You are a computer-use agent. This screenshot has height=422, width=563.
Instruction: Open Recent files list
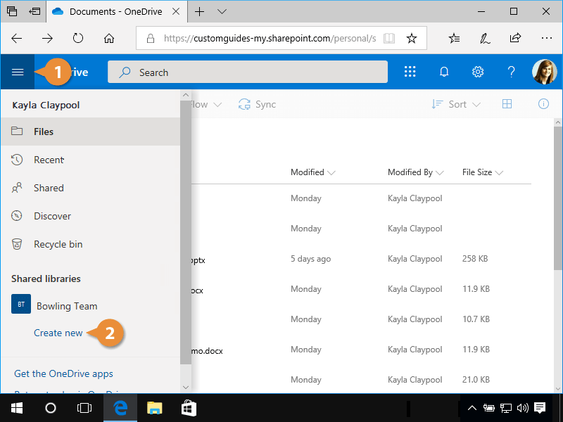pyautogui.click(x=91, y=160)
